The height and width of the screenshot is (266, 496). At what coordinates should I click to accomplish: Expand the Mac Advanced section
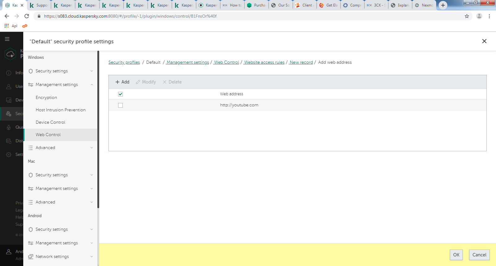(x=92, y=202)
